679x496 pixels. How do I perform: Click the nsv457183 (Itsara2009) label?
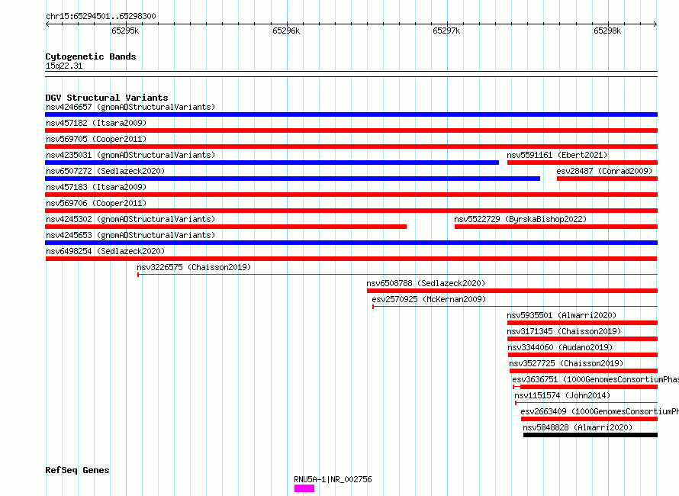(96, 187)
